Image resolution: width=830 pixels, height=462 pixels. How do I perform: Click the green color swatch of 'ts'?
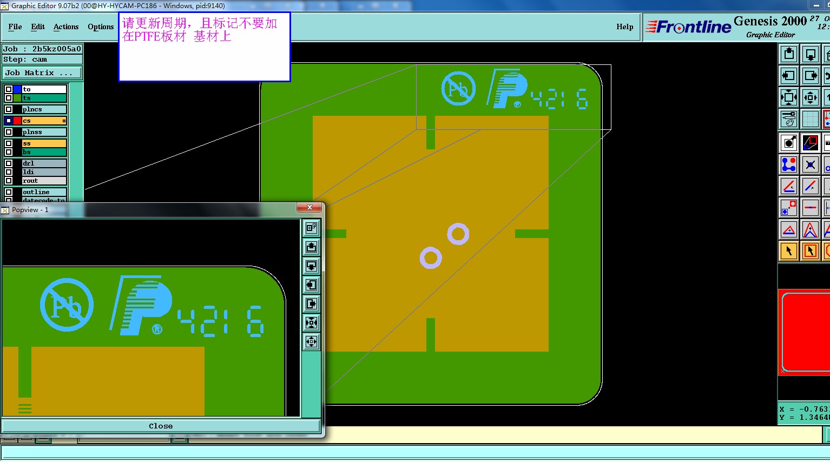pos(17,98)
